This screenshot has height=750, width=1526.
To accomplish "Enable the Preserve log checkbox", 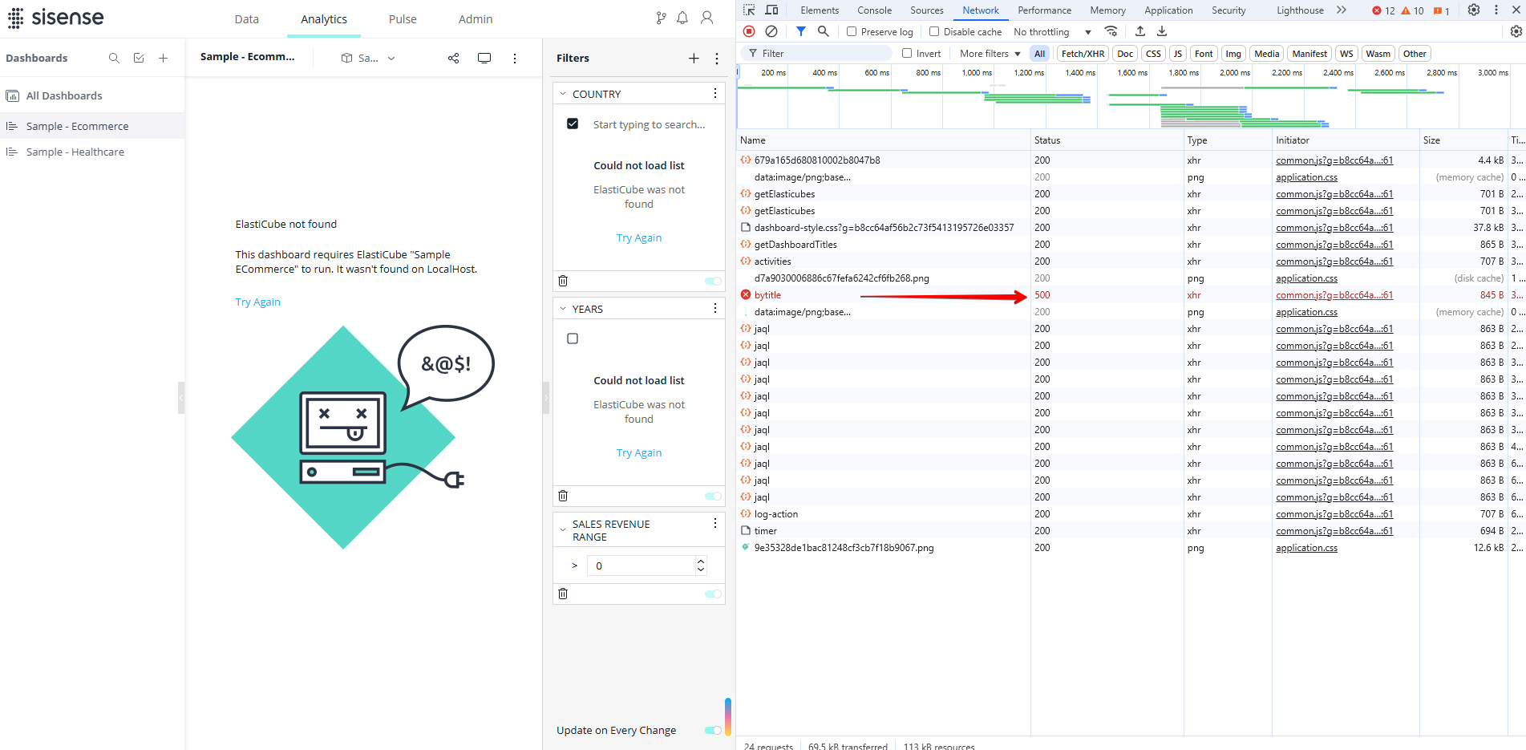I will pyautogui.click(x=852, y=31).
